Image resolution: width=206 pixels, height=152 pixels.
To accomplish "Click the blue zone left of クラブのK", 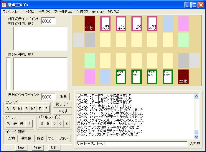I will point(105,77).
